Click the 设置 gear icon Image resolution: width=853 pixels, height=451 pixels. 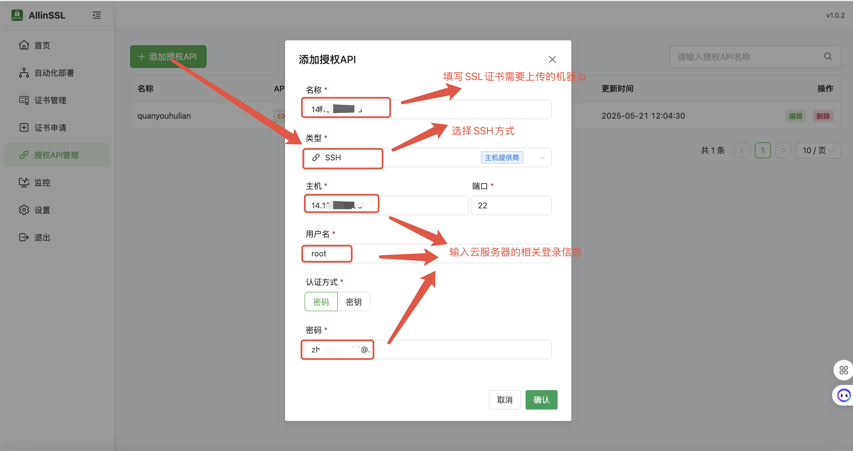click(24, 209)
